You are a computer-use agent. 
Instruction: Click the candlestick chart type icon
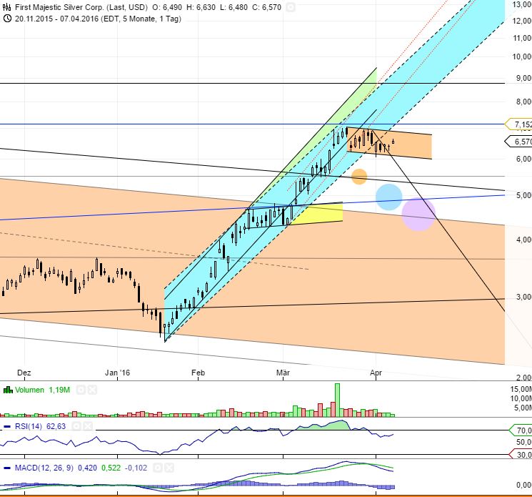pyautogui.click(x=7, y=6)
